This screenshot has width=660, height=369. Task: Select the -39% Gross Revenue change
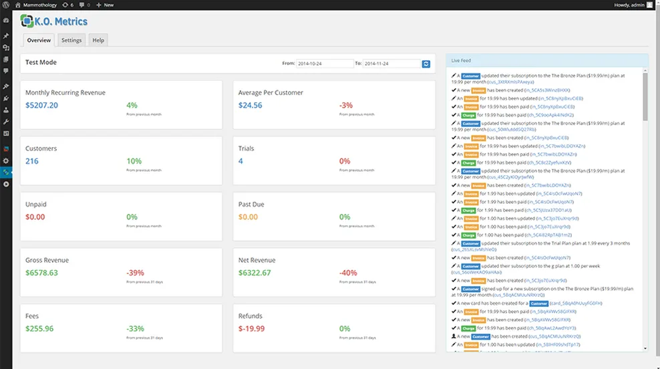[135, 273]
